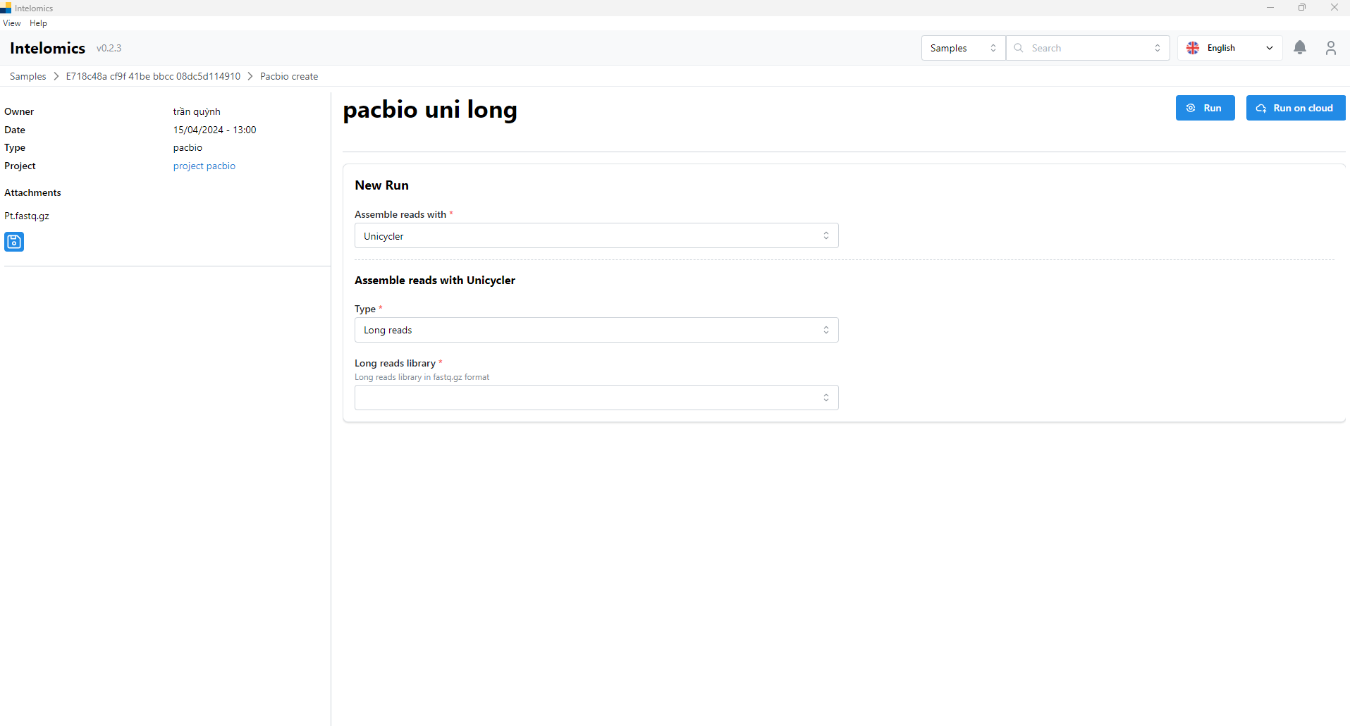Viewport: 1350px width, 726px height.
Task: Click the Intelomics app logo icon in title bar
Action: [6, 8]
